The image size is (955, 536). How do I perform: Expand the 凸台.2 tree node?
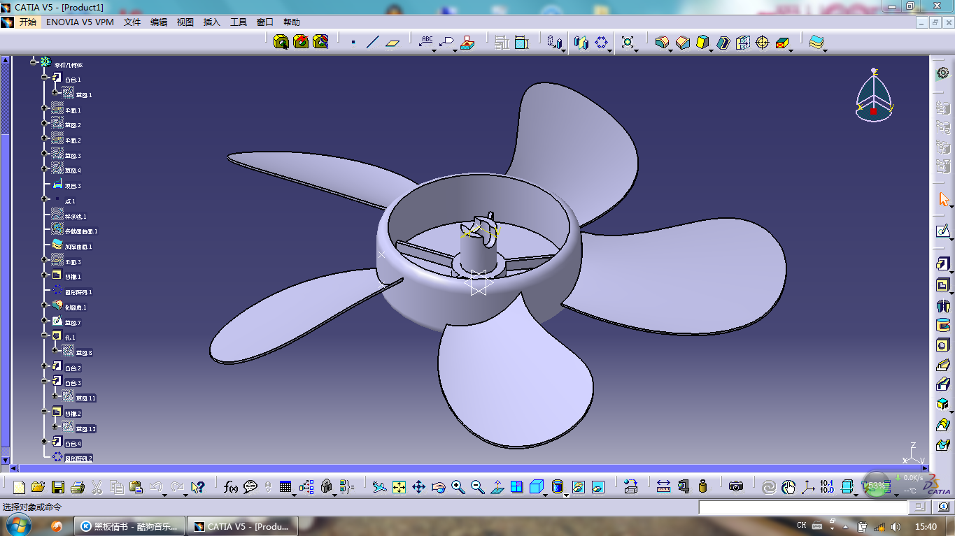(x=45, y=366)
